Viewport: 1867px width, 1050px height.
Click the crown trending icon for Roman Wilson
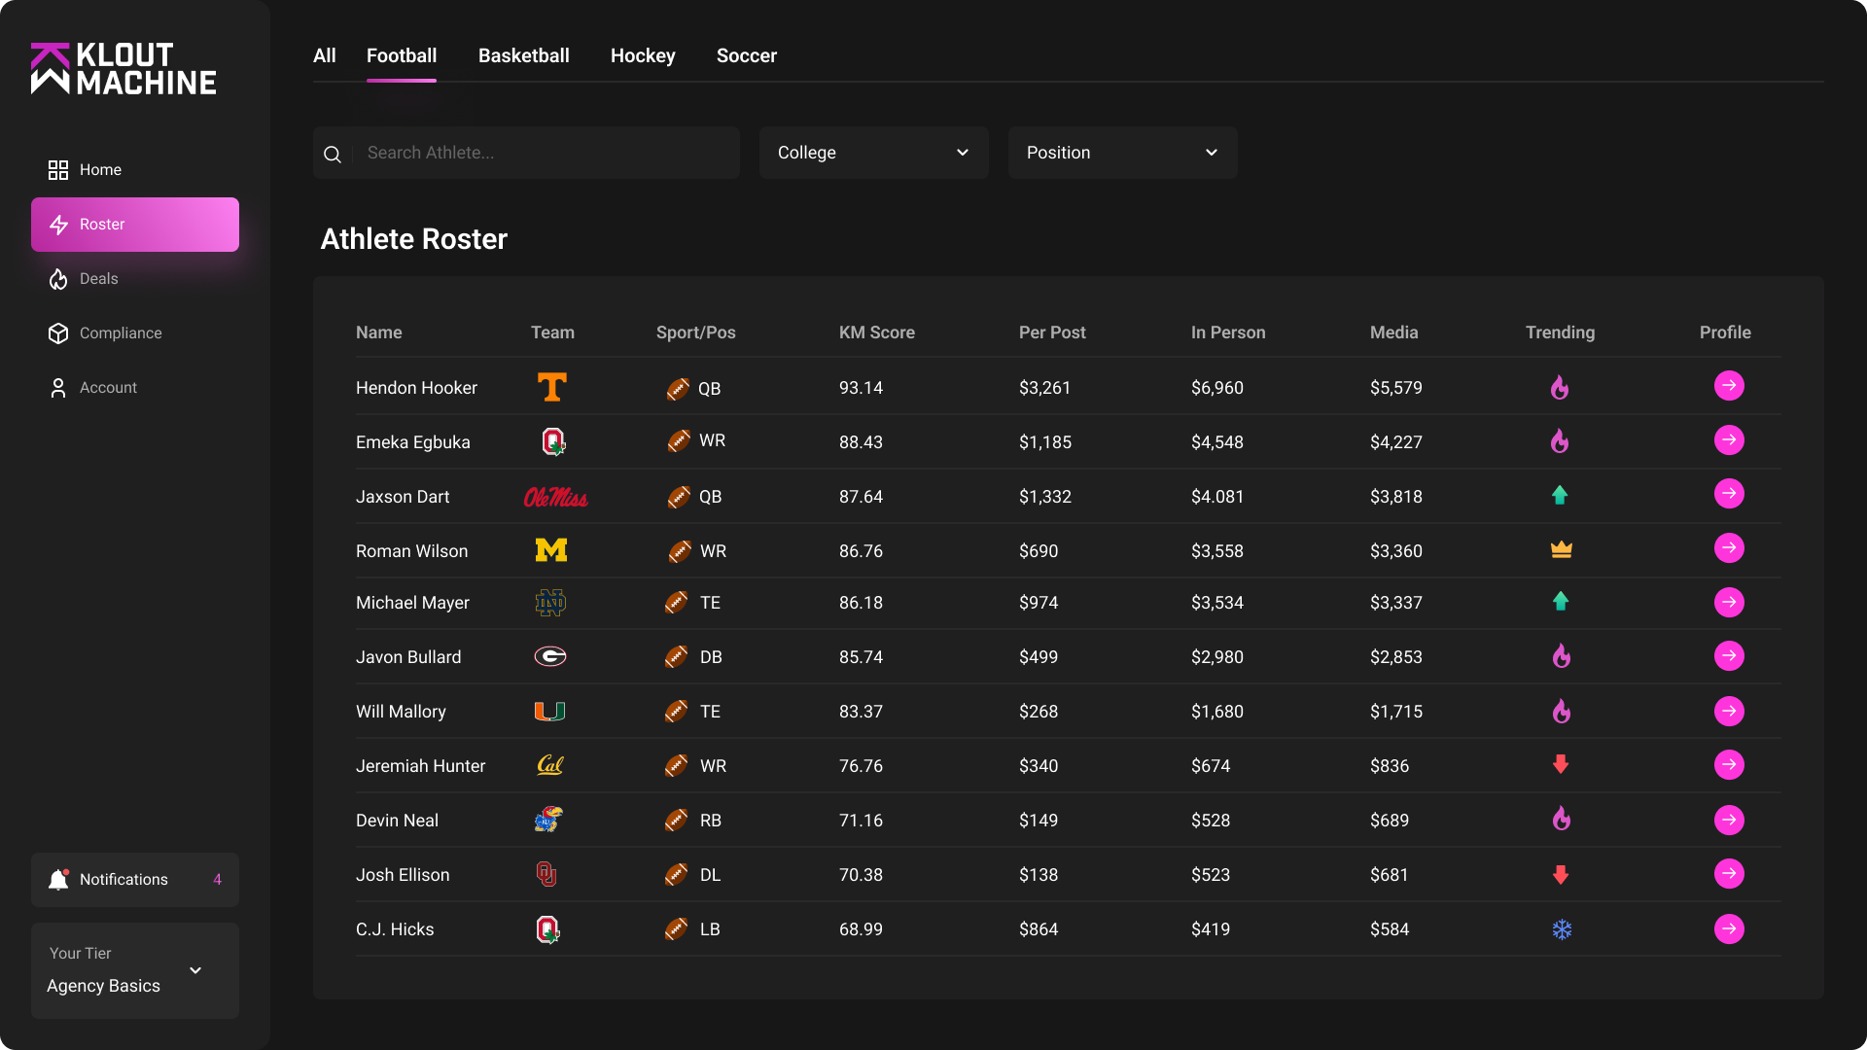coord(1561,549)
